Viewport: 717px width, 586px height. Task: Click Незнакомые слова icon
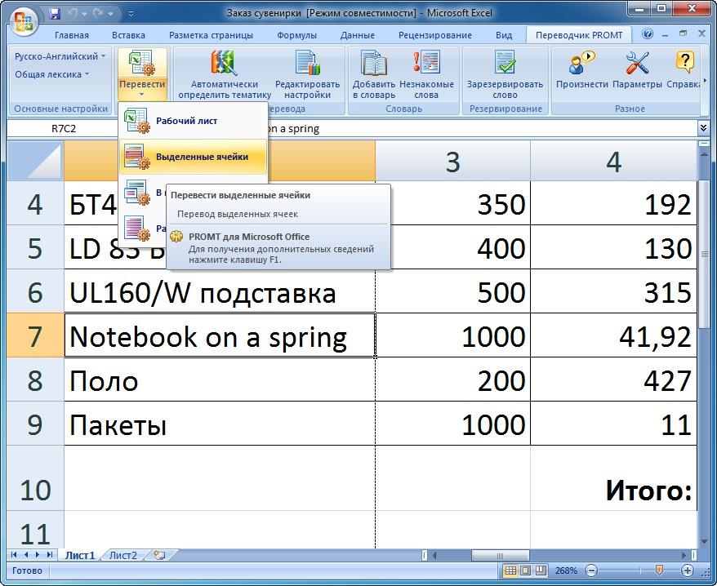[426, 62]
